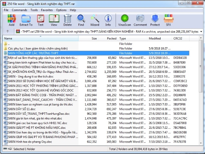Viewport: 205px width, 154px height.
Task: Sort by the Modified column header
Action: pos(160,38)
